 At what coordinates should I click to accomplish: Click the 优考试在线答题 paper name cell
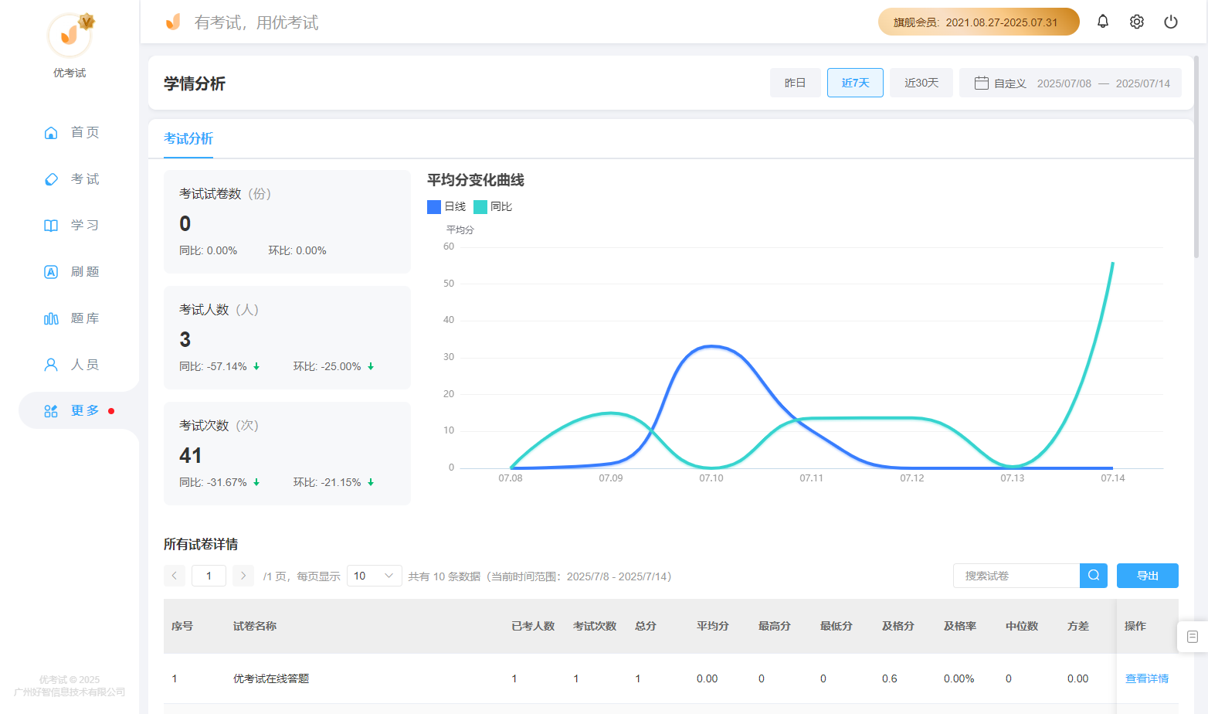coord(271,678)
